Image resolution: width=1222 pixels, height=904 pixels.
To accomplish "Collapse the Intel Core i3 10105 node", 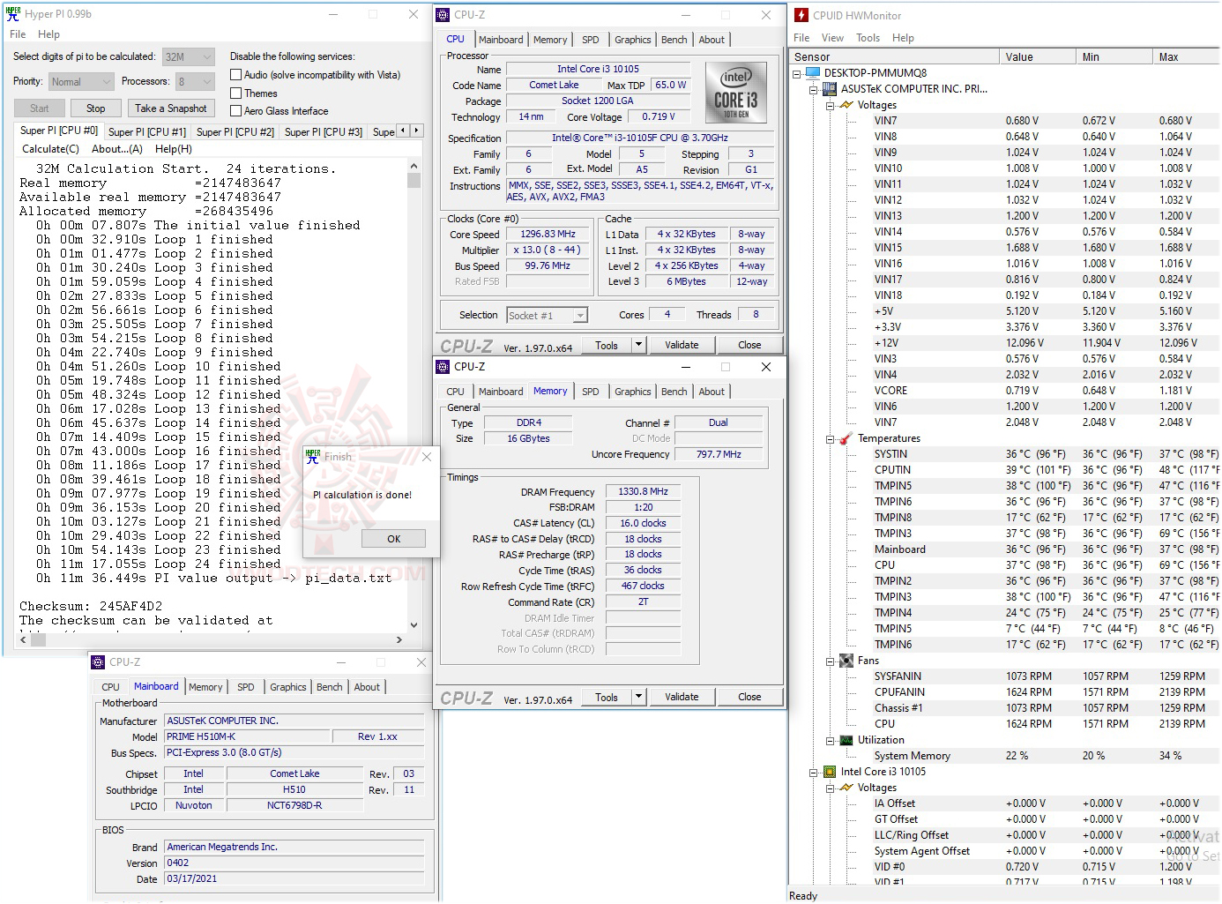I will (x=814, y=772).
